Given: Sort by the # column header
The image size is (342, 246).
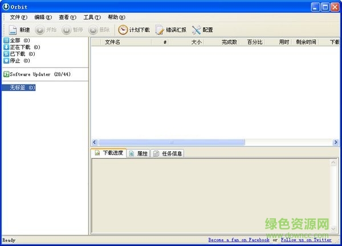Looking at the screenshot, I should (x=160, y=42).
